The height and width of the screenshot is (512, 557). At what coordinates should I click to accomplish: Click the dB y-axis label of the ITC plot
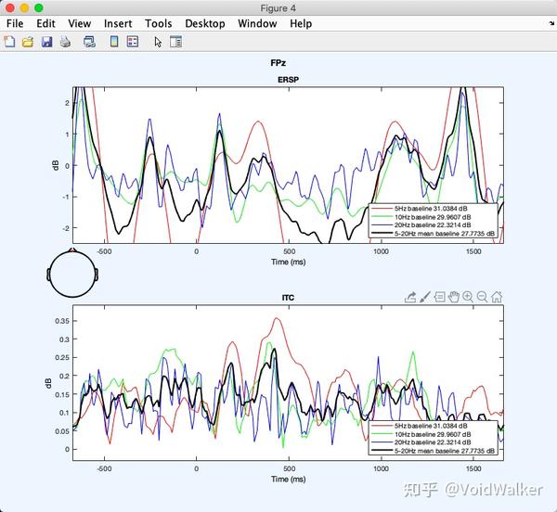(x=48, y=383)
